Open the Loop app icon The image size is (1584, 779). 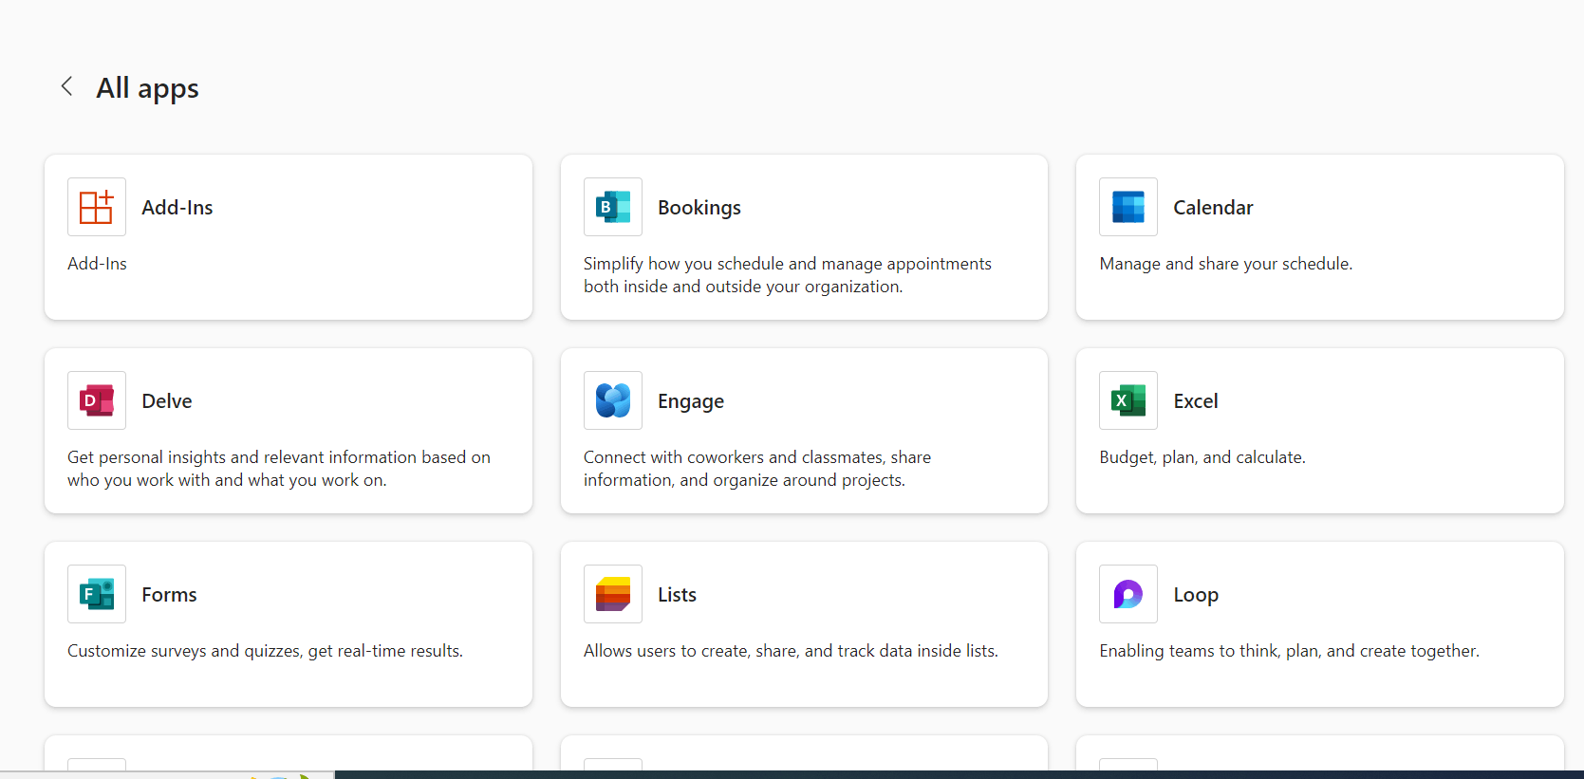pyautogui.click(x=1128, y=594)
